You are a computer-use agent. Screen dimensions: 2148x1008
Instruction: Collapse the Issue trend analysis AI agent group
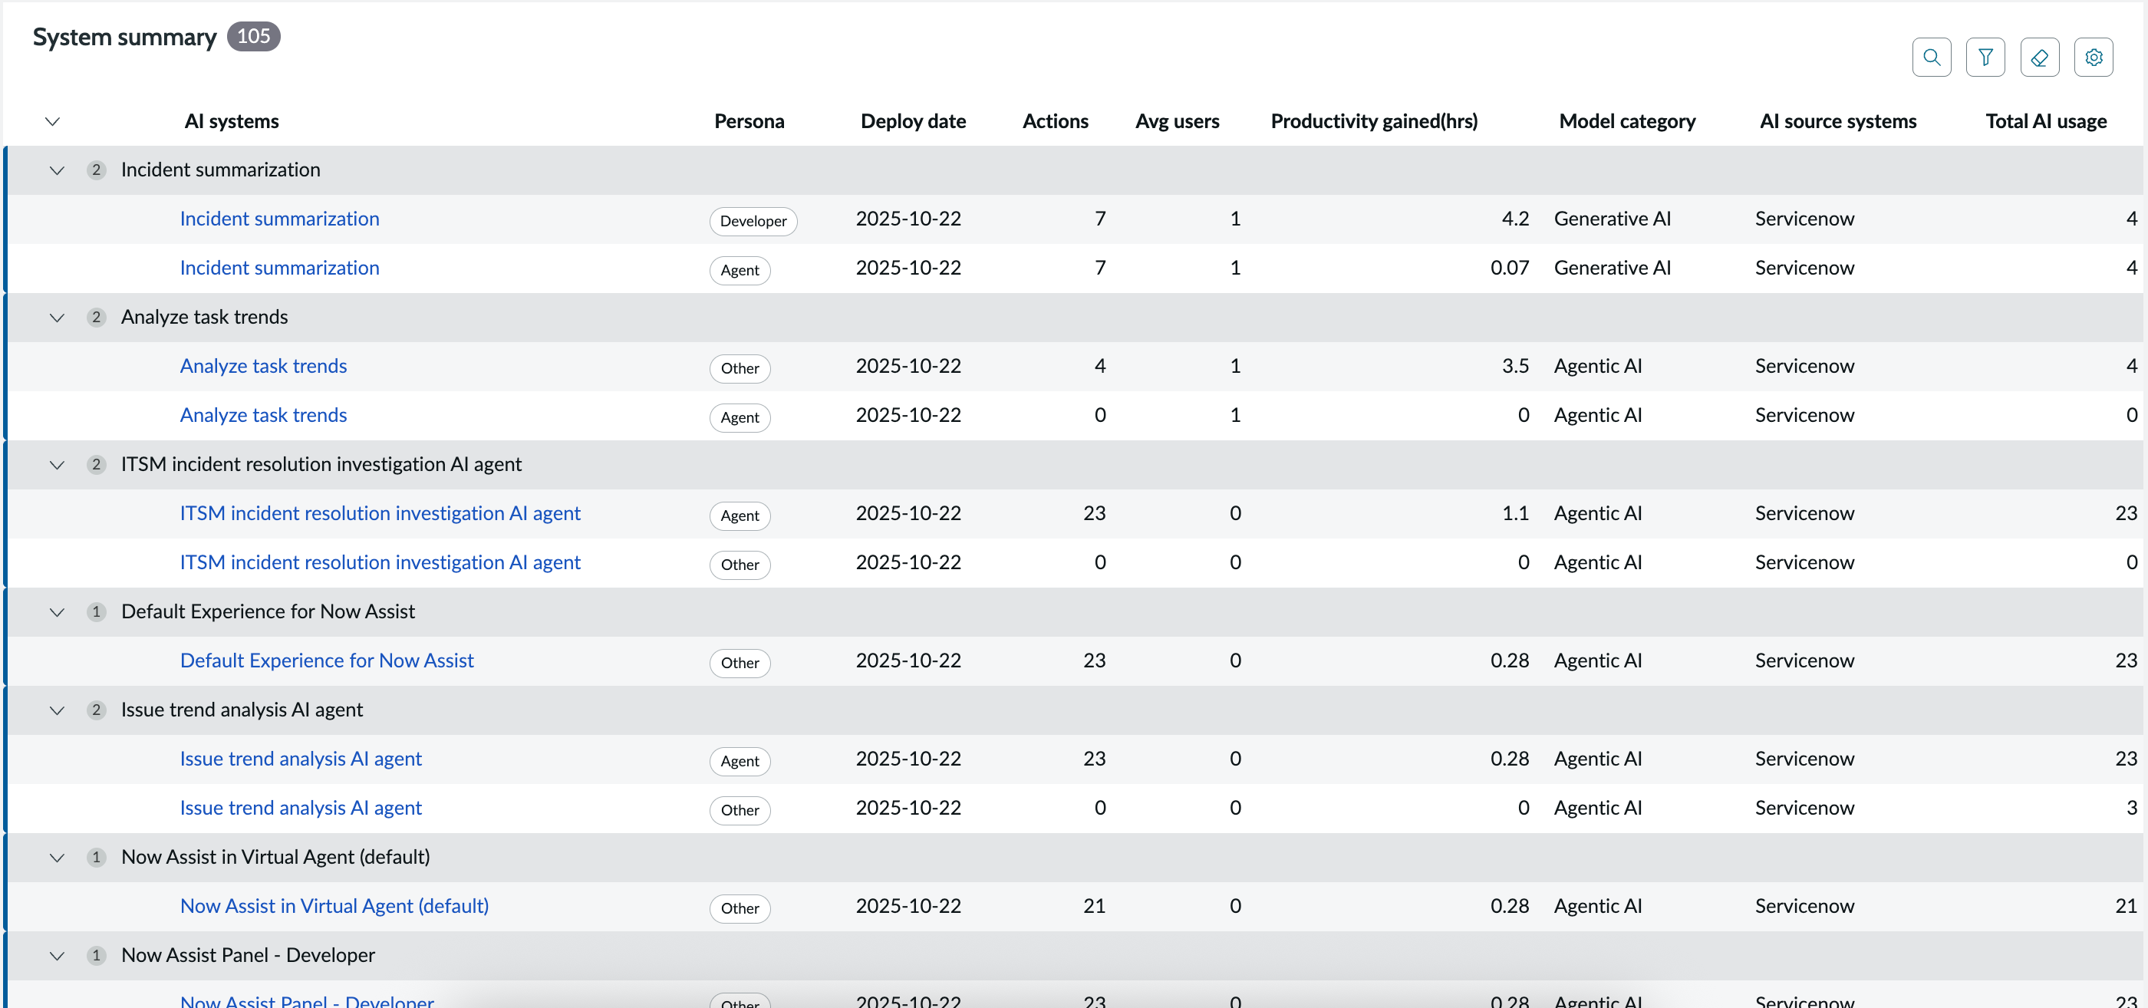point(57,710)
